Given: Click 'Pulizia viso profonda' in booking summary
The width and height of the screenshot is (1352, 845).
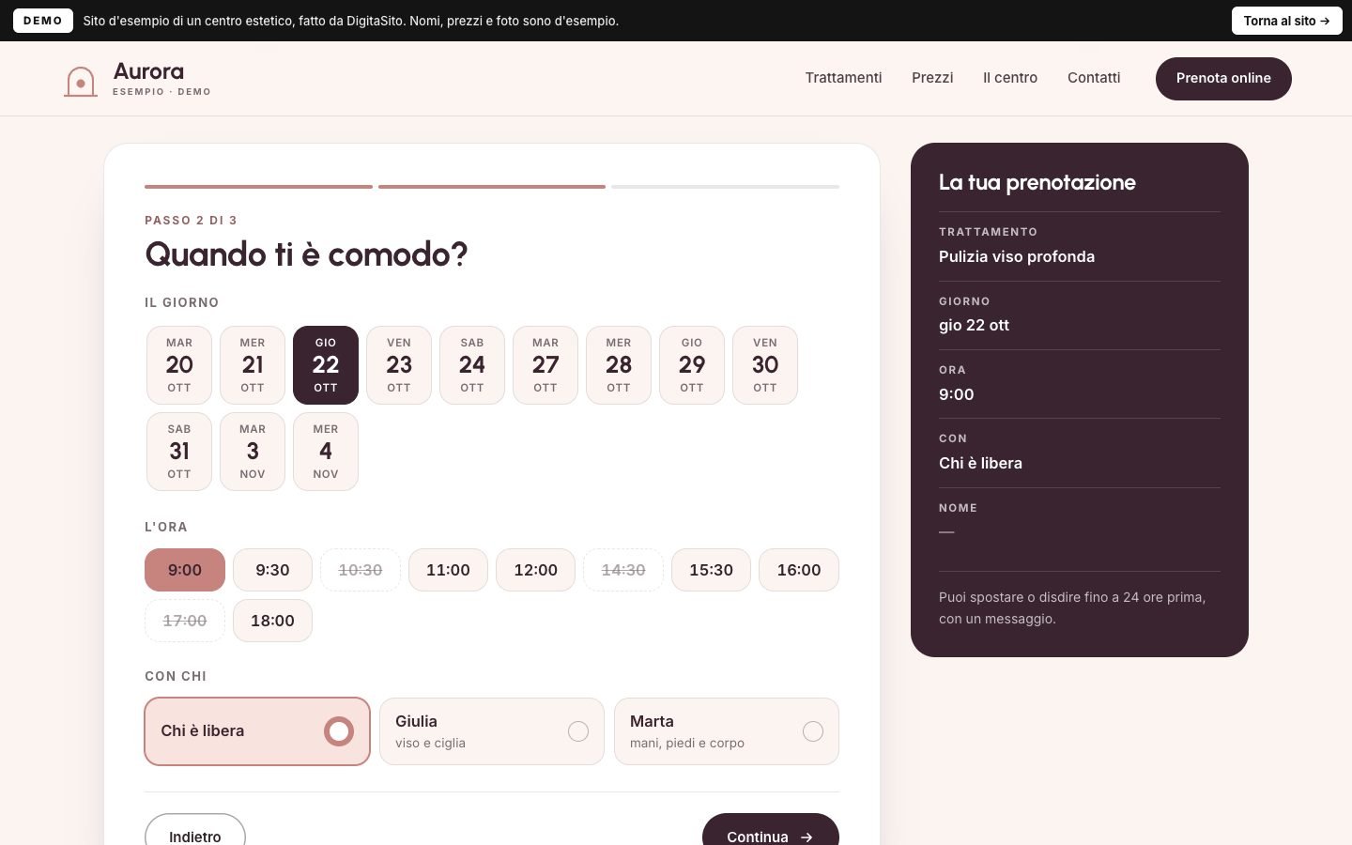Looking at the screenshot, I should point(1017,256).
